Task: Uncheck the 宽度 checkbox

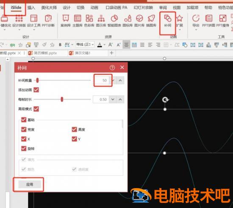Action: [x=24, y=129]
